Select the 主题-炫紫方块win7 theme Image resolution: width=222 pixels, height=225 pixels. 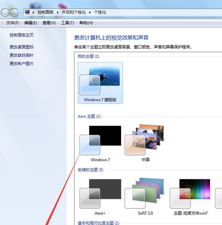click(x=190, y=197)
